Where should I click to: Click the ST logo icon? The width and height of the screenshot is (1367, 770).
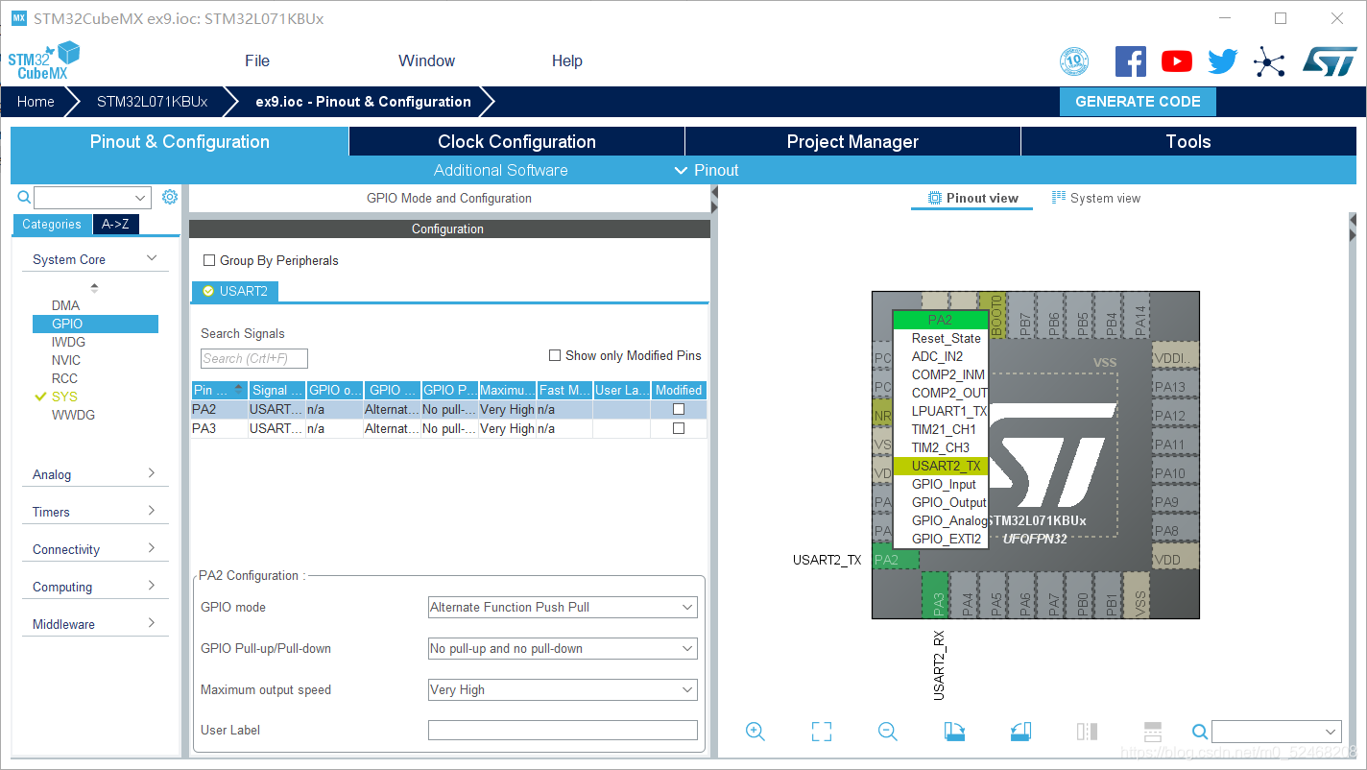click(x=1330, y=61)
